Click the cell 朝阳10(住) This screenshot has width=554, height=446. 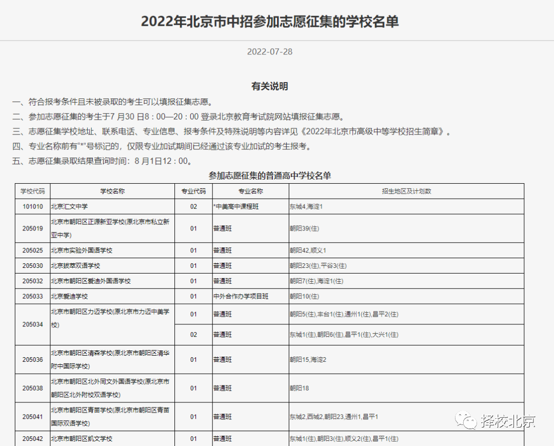point(304,296)
